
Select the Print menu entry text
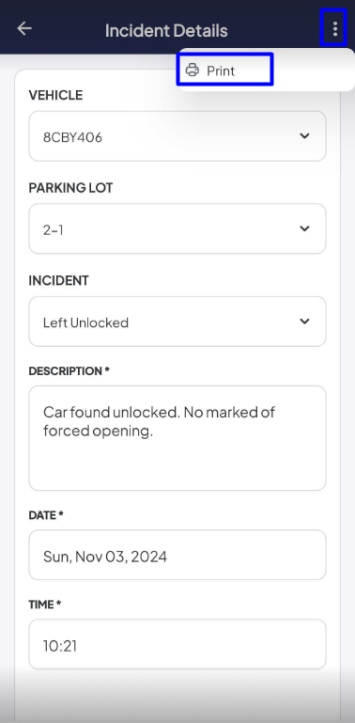point(221,71)
